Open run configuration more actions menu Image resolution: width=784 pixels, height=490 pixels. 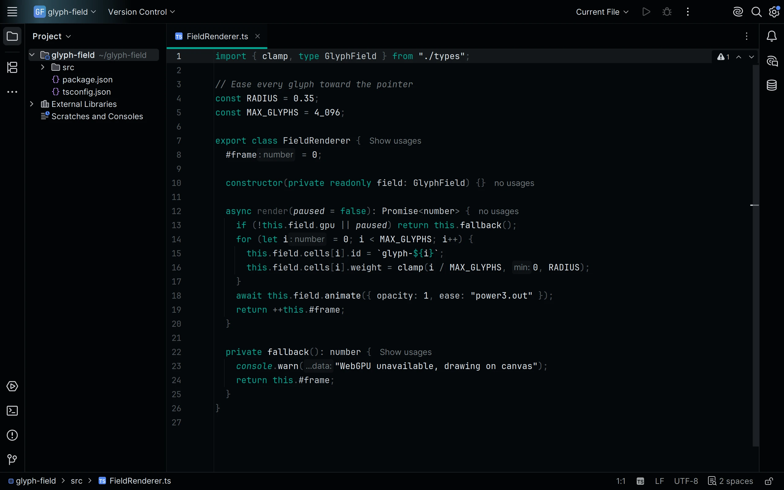tap(688, 12)
